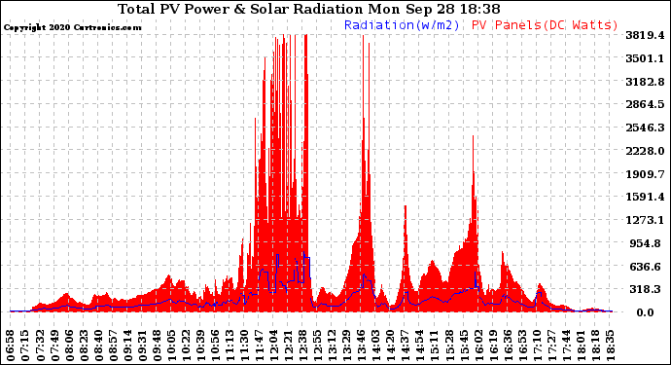The height and width of the screenshot is (365, 671).
Task: Click the 07:32 time label
Action: tap(40, 346)
